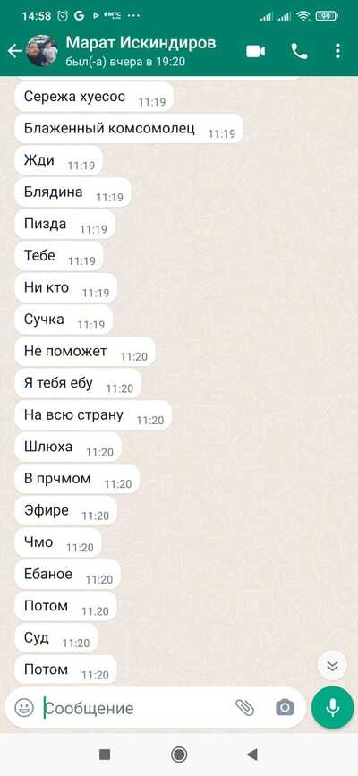Select the message reading Не поможет
This screenshot has height=776, width=358.
(x=85, y=352)
